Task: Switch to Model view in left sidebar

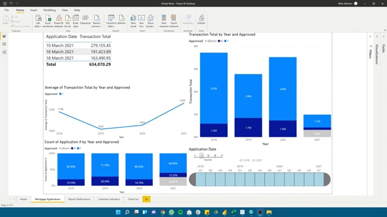Action: pos(4,52)
